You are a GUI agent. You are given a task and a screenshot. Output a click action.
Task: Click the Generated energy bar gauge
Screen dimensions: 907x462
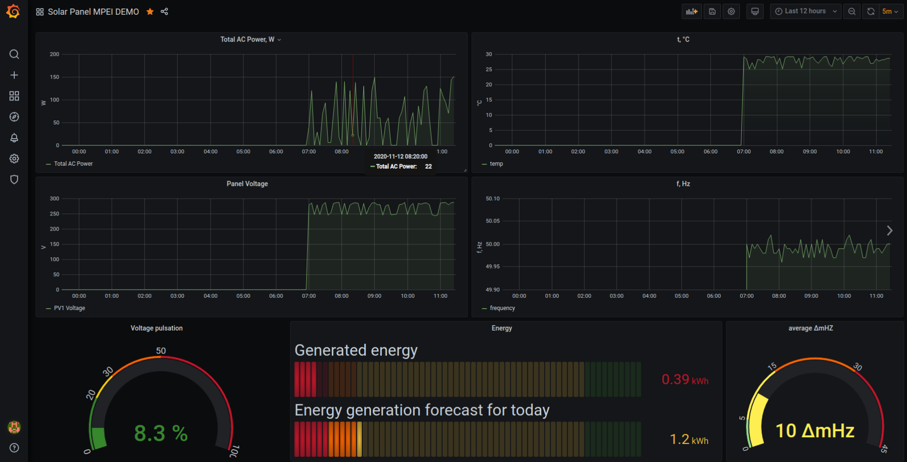468,379
